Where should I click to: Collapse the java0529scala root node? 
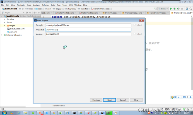[1, 16]
